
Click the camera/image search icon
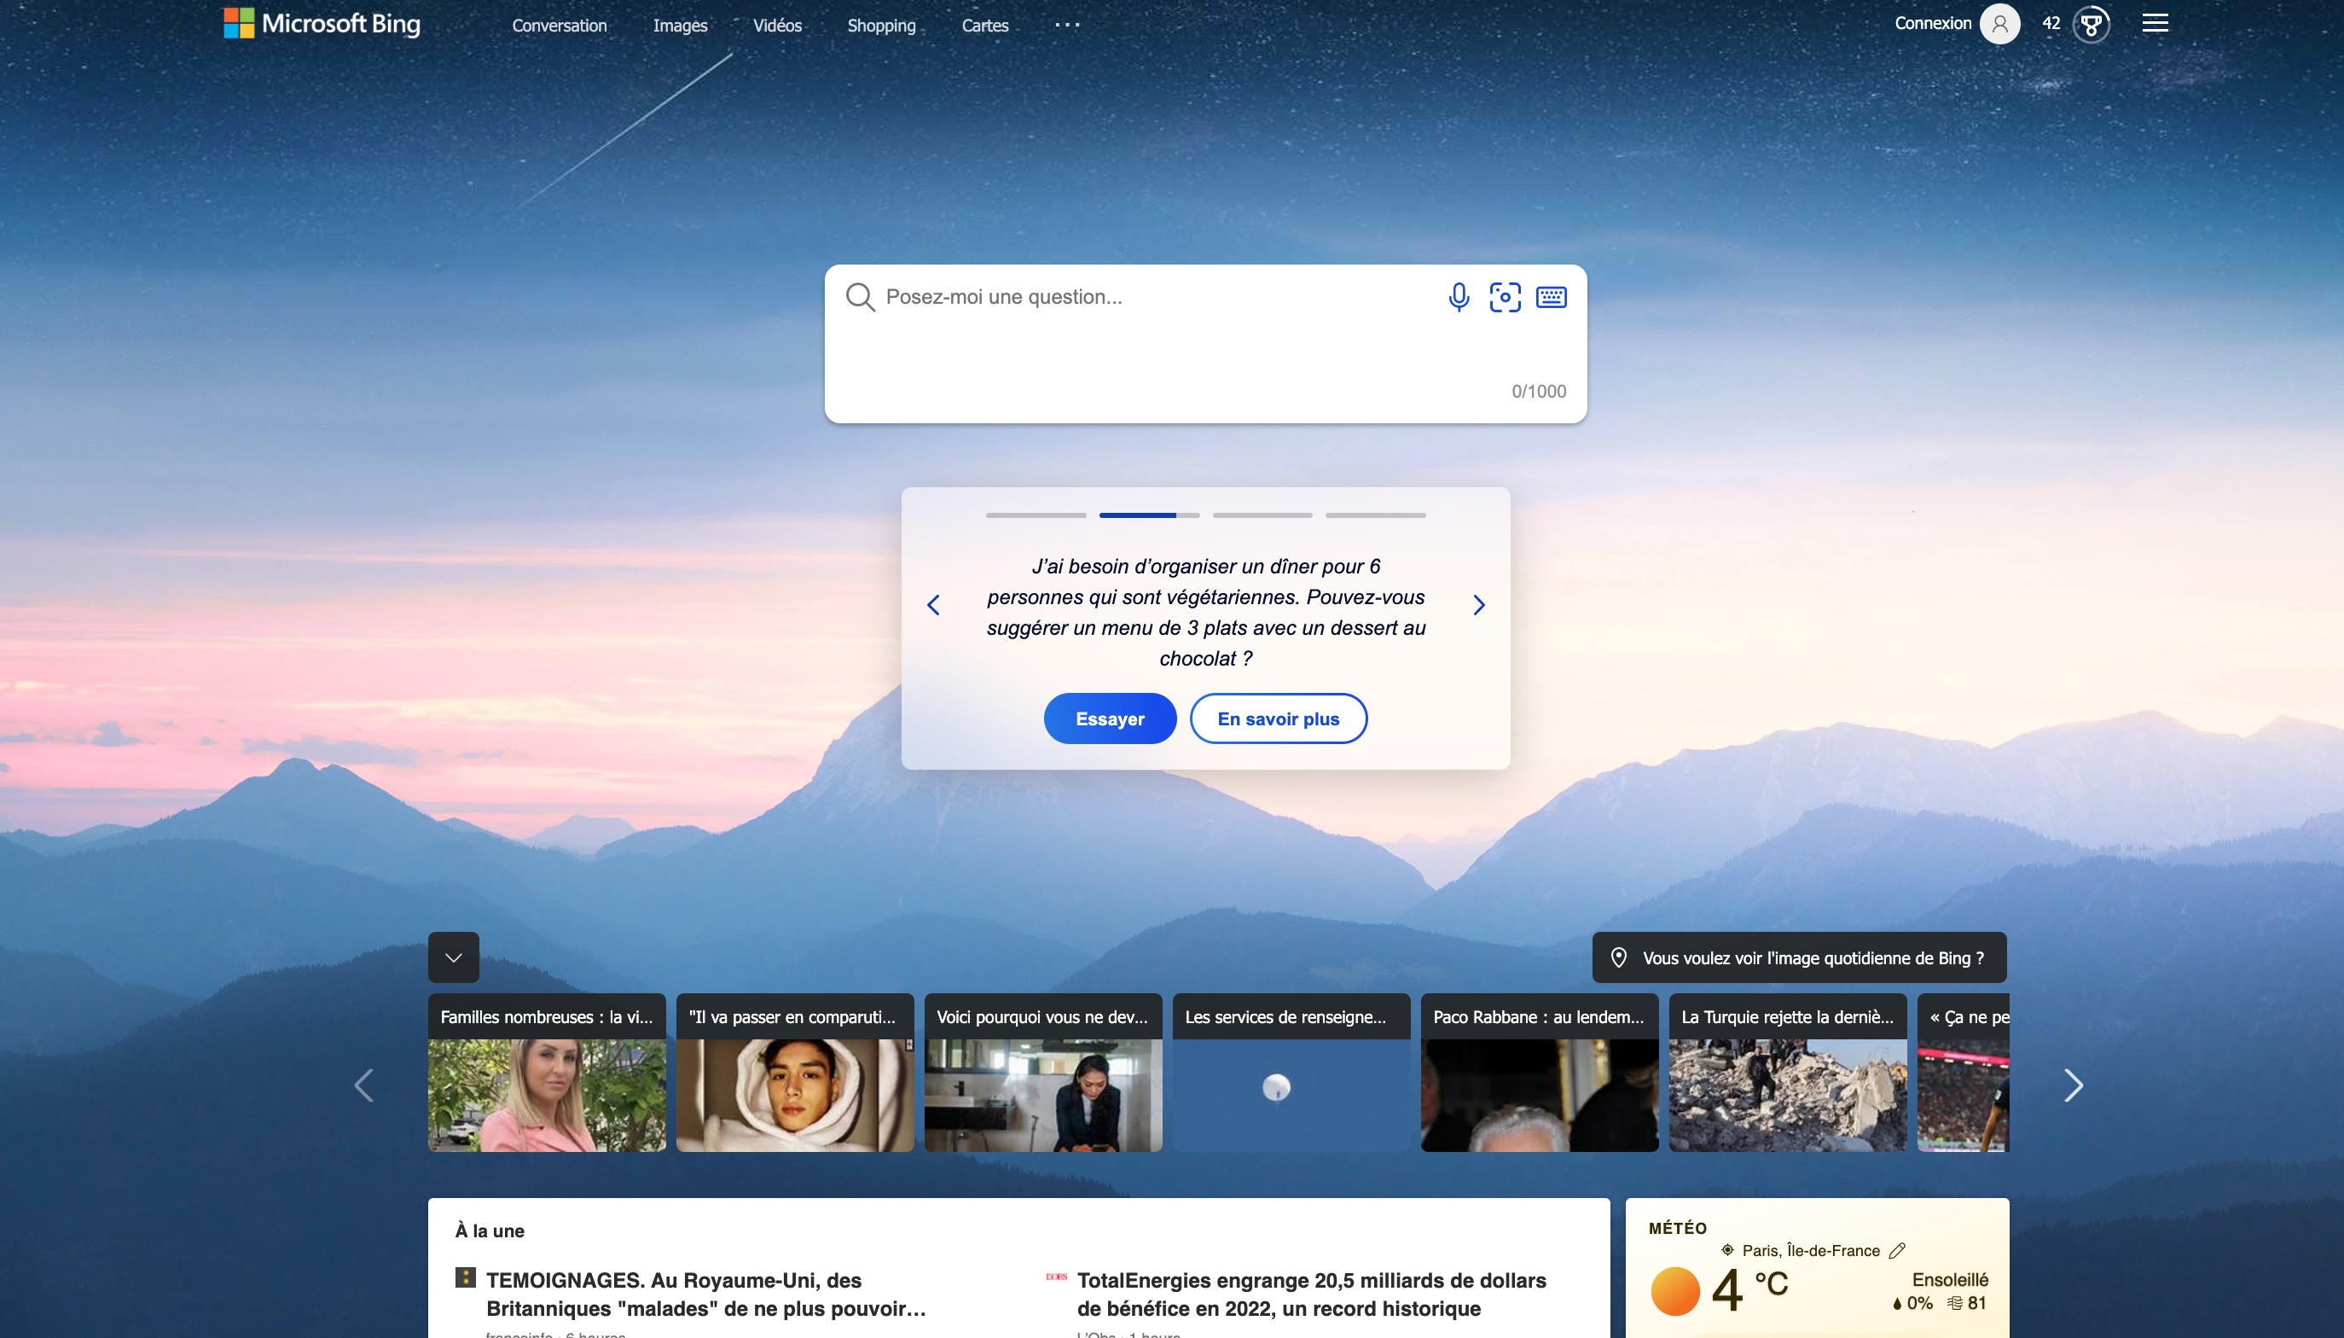click(1504, 296)
